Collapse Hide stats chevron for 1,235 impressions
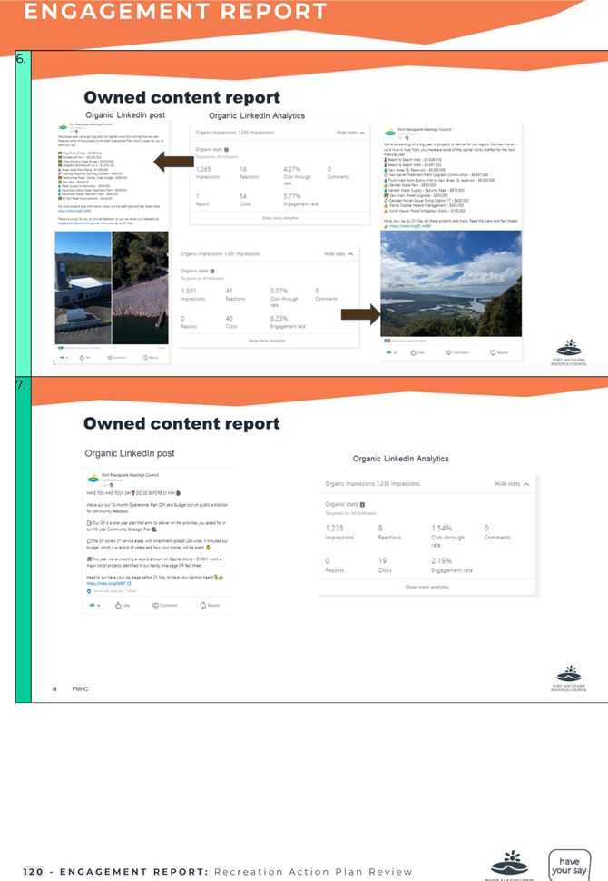Viewport: 608px width, 881px height. [526, 484]
